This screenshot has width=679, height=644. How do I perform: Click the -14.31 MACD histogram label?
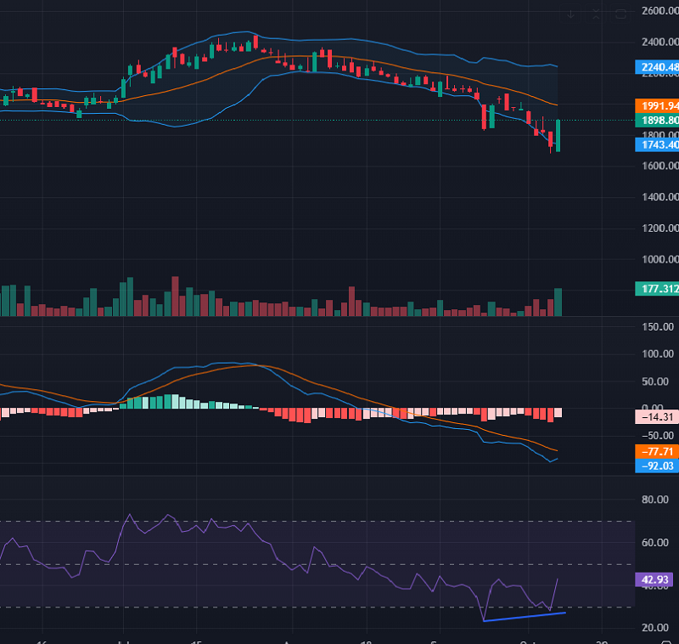[656, 417]
